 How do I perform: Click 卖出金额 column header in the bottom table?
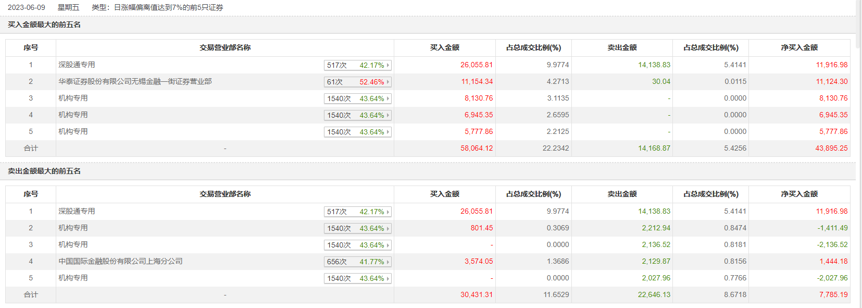pyautogui.click(x=622, y=194)
